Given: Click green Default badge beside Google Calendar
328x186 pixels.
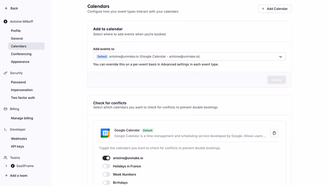Looking at the screenshot, I should (x=148, y=130).
